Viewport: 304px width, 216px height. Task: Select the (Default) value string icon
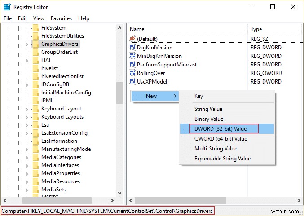tap(132, 39)
